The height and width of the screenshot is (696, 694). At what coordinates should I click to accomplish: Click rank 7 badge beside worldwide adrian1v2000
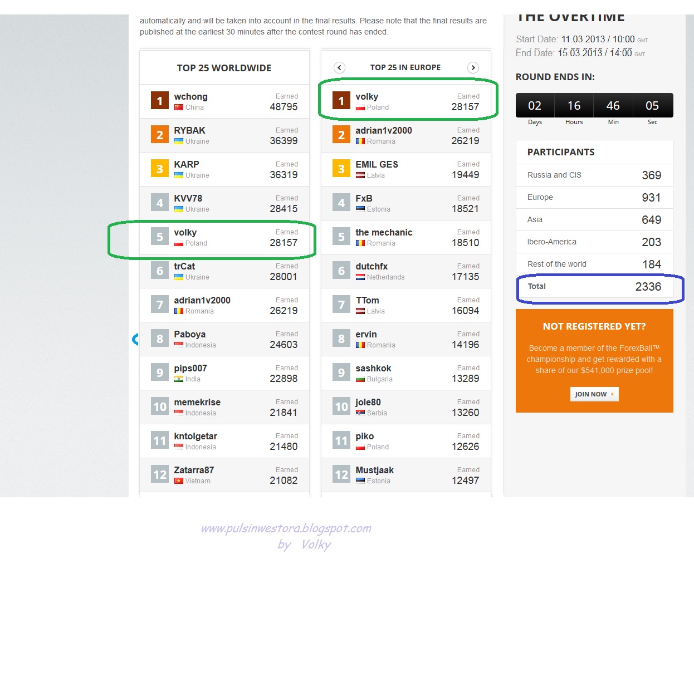[160, 305]
